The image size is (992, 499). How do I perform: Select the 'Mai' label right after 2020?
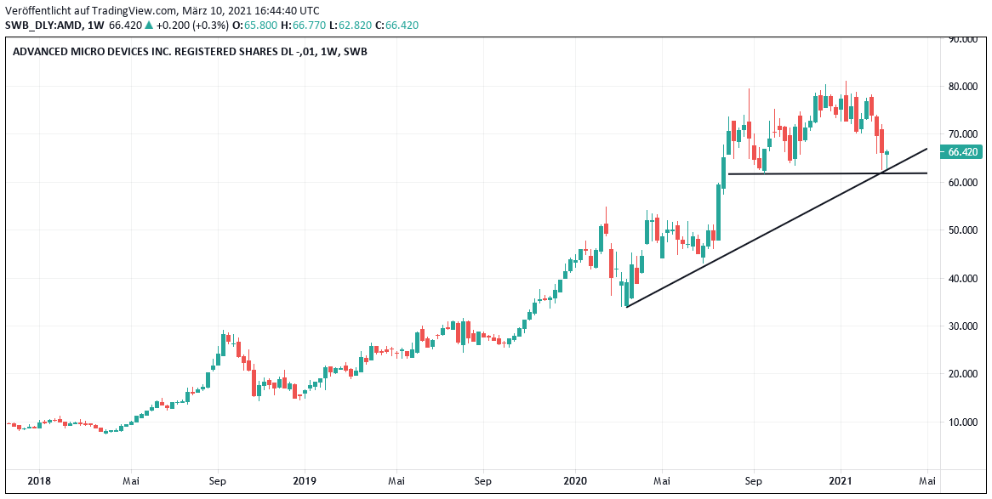[661, 480]
